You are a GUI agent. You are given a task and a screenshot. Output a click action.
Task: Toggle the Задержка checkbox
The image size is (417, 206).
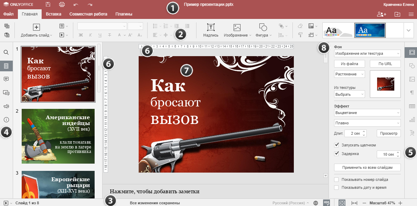pyautogui.click(x=337, y=154)
